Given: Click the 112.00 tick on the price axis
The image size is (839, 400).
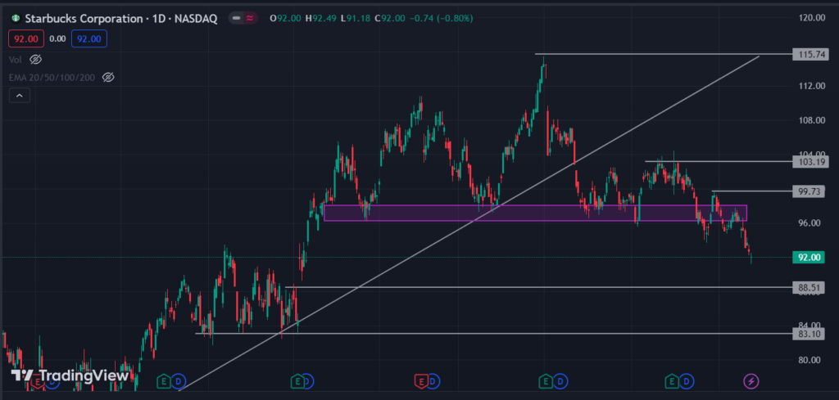Looking at the screenshot, I should click(812, 86).
